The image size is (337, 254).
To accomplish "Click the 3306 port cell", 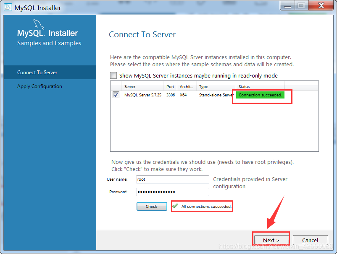I will pos(171,95).
